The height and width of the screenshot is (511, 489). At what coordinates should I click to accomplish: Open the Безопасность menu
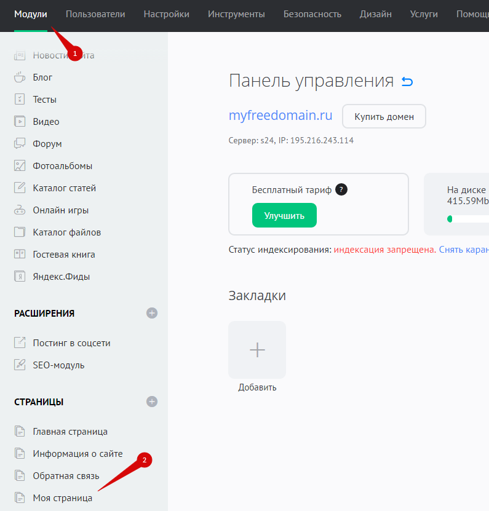click(x=312, y=14)
